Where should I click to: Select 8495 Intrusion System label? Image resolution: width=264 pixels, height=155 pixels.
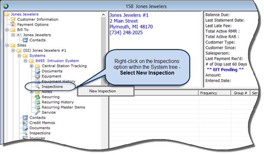pos(57,61)
